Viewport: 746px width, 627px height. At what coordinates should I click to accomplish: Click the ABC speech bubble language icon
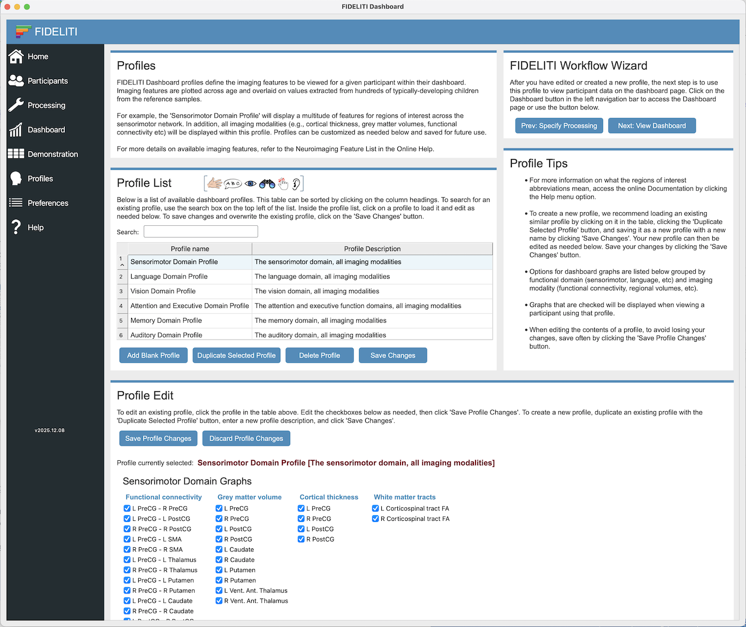pyautogui.click(x=233, y=183)
